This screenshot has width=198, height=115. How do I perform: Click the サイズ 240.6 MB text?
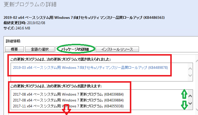tap(17, 28)
